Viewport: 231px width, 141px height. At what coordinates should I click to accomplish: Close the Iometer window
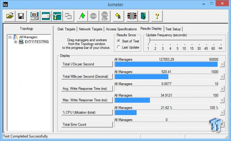(x=222, y=3)
